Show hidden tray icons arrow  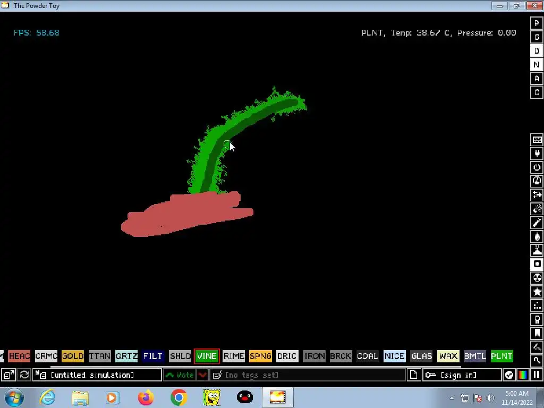(x=452, y=398)
